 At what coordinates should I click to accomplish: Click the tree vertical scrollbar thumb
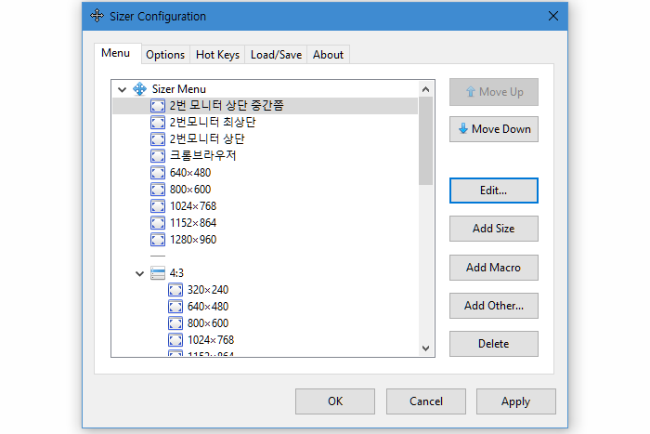425,141
